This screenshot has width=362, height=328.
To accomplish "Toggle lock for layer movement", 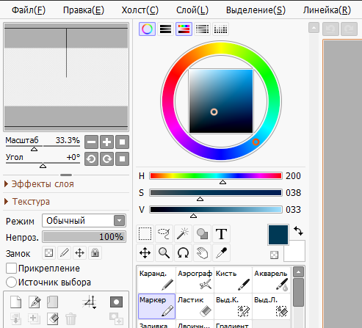I will coord(79,252).
